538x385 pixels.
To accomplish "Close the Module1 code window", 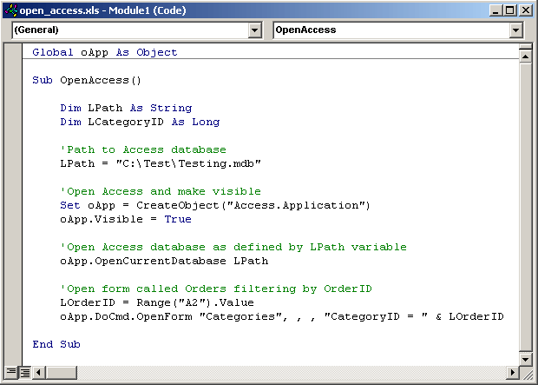I will (x=526, y=10).
